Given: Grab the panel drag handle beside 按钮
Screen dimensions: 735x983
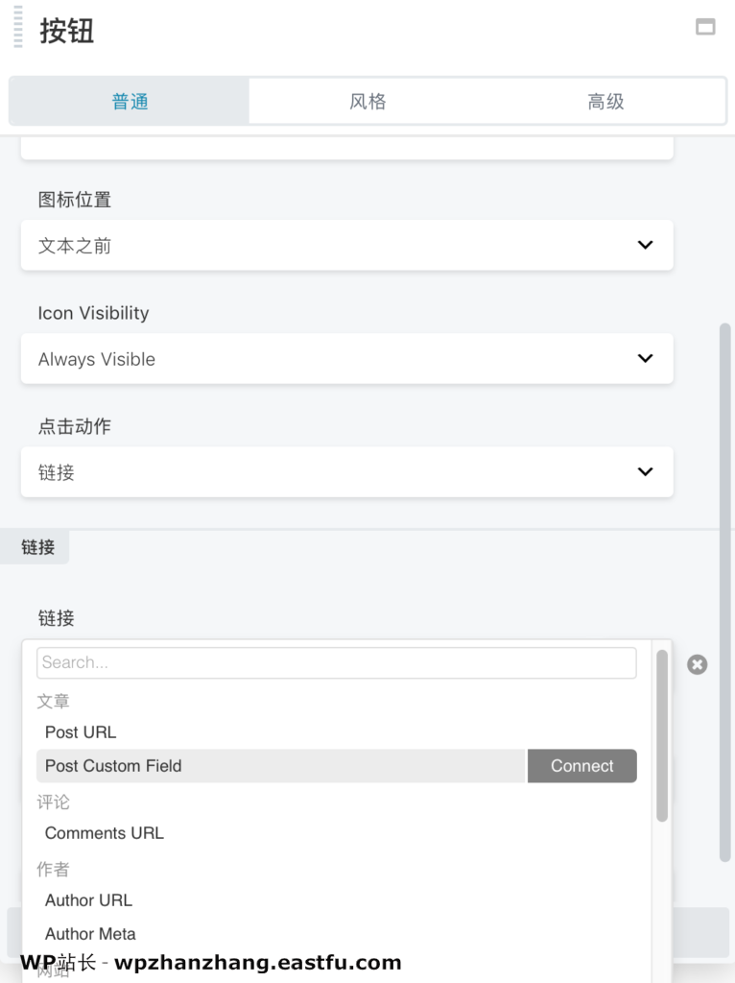Looking at the screenshot, I should [x=17, y=28].
